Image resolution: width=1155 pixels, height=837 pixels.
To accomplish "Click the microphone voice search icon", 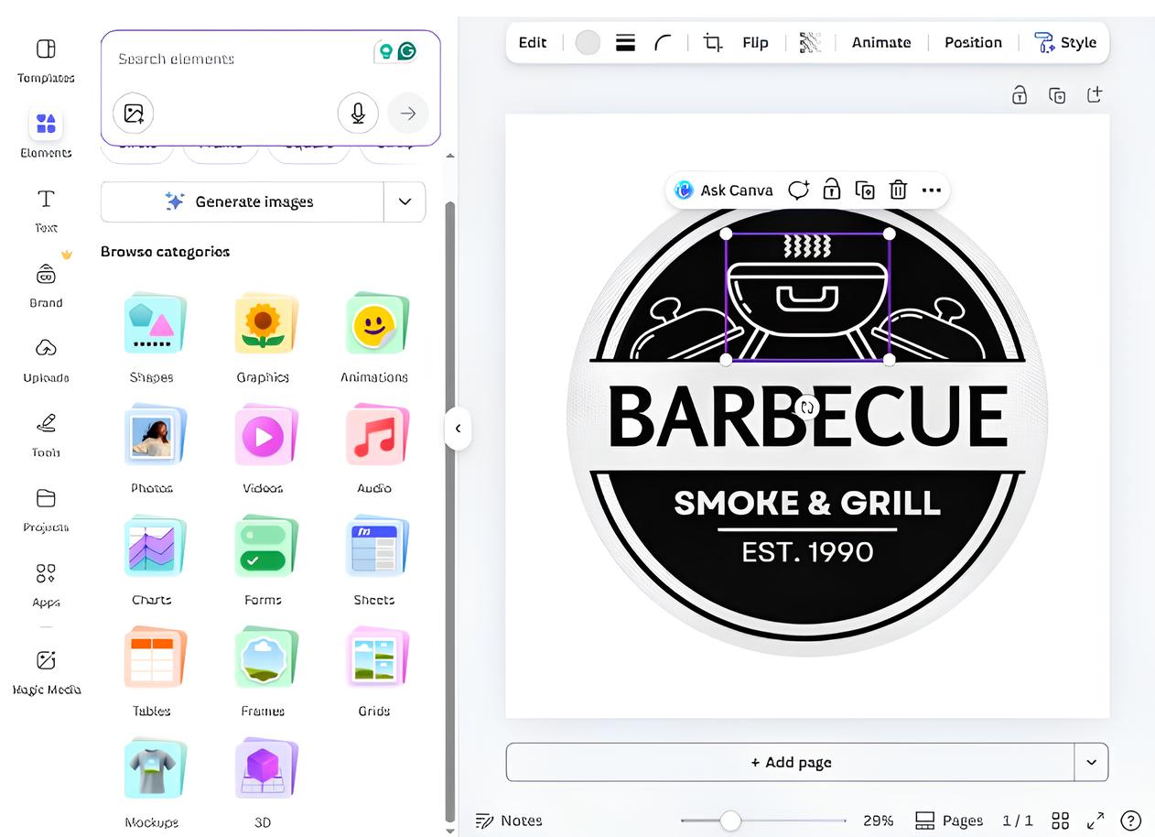I will (358, 114).
